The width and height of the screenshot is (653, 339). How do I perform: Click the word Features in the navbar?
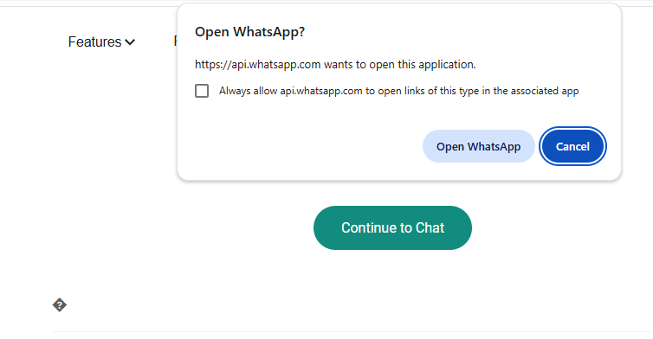coord(95,42)
